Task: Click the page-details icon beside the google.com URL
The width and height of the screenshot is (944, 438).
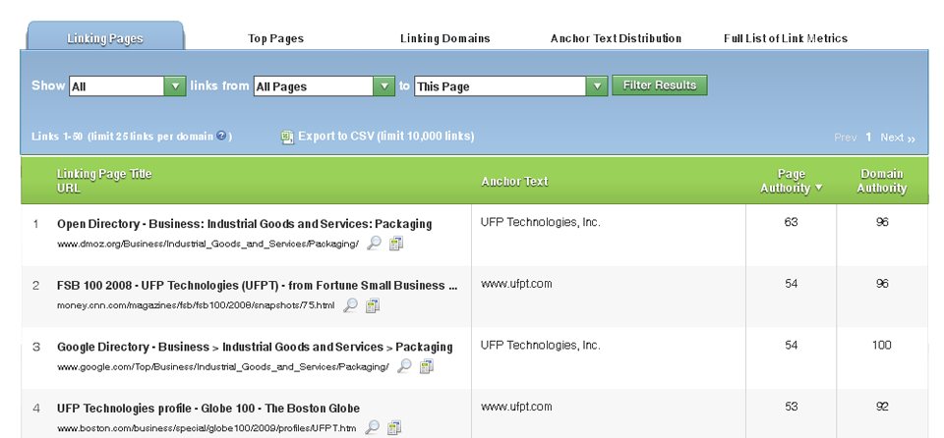Action: coord(426,365)
